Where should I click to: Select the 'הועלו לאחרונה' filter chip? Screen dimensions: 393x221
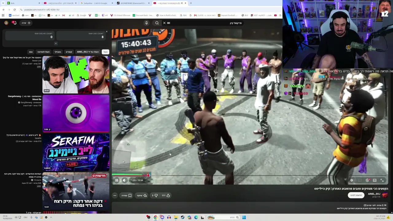[44, 52]
